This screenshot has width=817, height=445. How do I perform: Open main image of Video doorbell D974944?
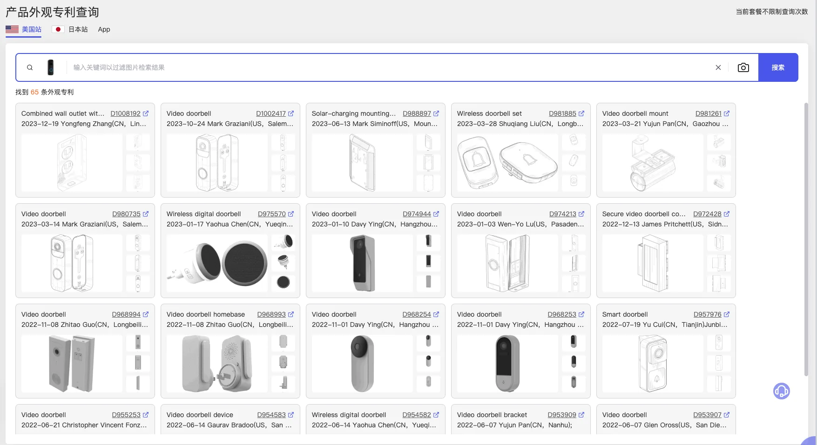[362, 263]
